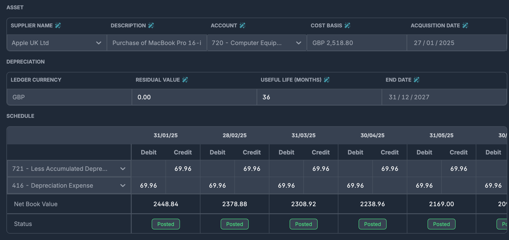Click the magic wand icon beside Acquisition Date
This screenshot has height=240, width=509.
[x=465, y=25]
